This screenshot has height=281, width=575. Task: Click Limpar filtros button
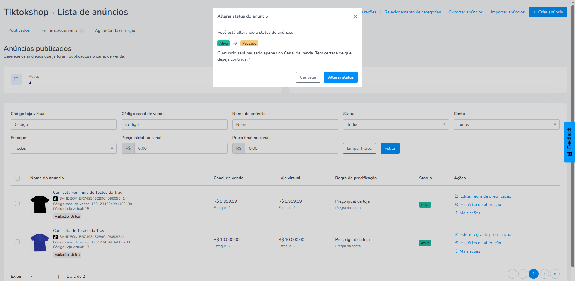click(359, 148)
